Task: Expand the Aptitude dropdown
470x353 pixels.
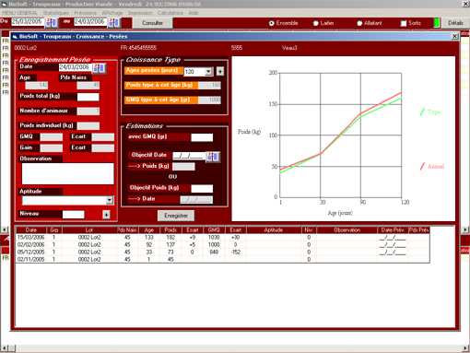Action: tap(110, 200)
